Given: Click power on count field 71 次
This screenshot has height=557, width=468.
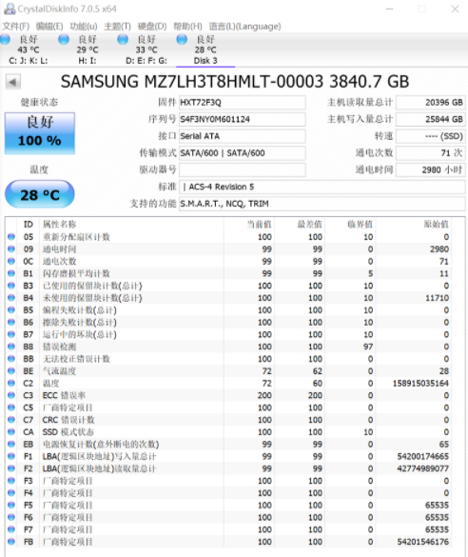Looking at the screenshot, I should coord(431,152).
